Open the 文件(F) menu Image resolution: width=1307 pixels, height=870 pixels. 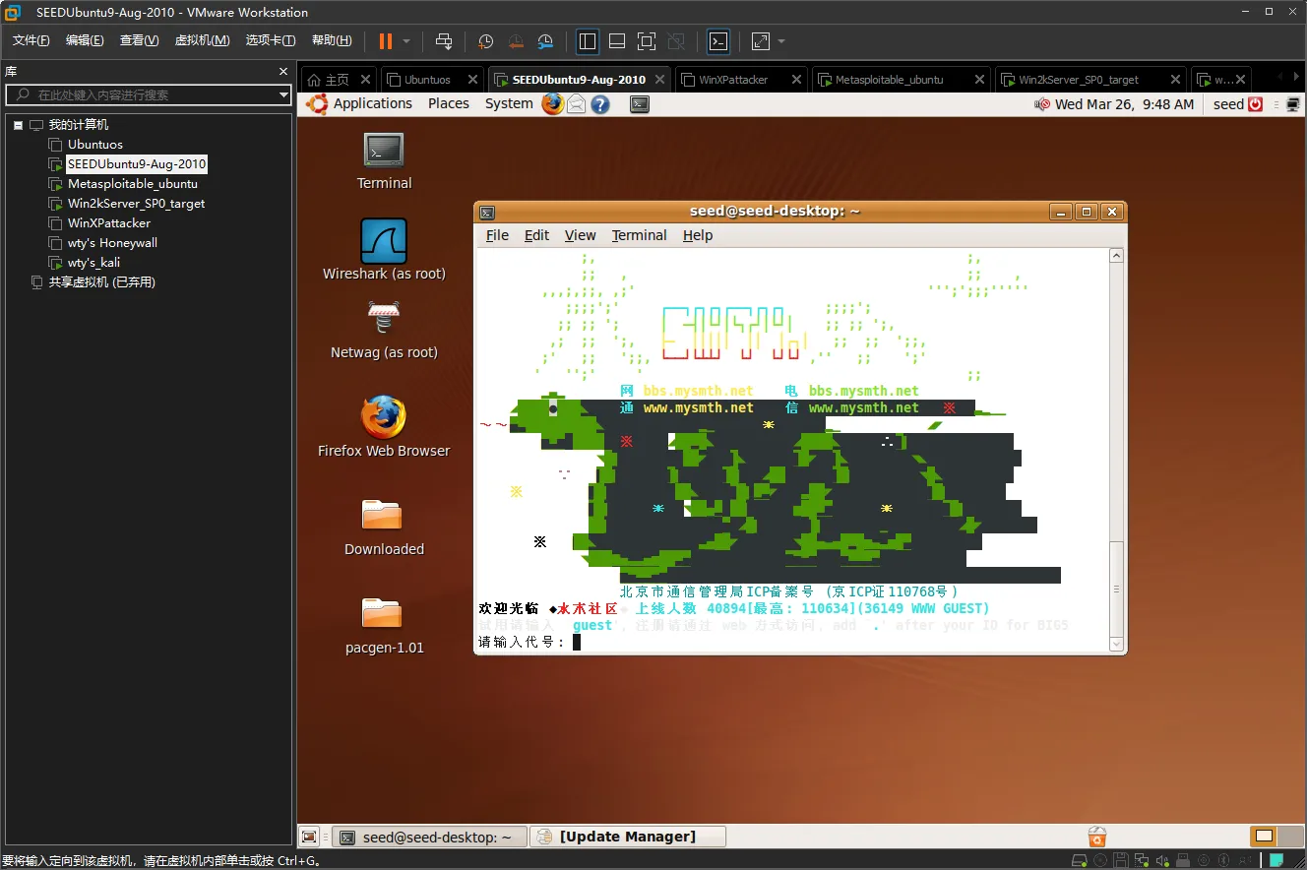tap(31, 40)
